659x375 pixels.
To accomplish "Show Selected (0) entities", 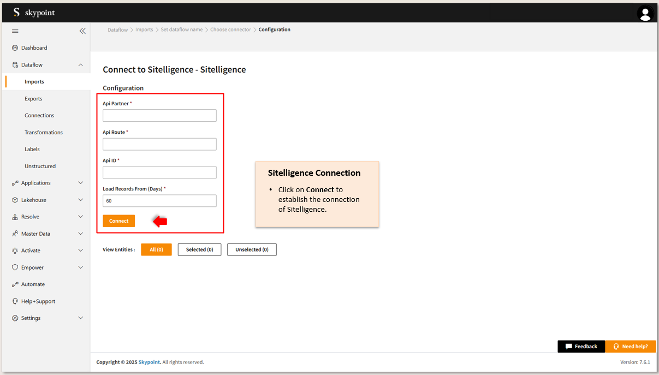I will [x=199, y=249].
